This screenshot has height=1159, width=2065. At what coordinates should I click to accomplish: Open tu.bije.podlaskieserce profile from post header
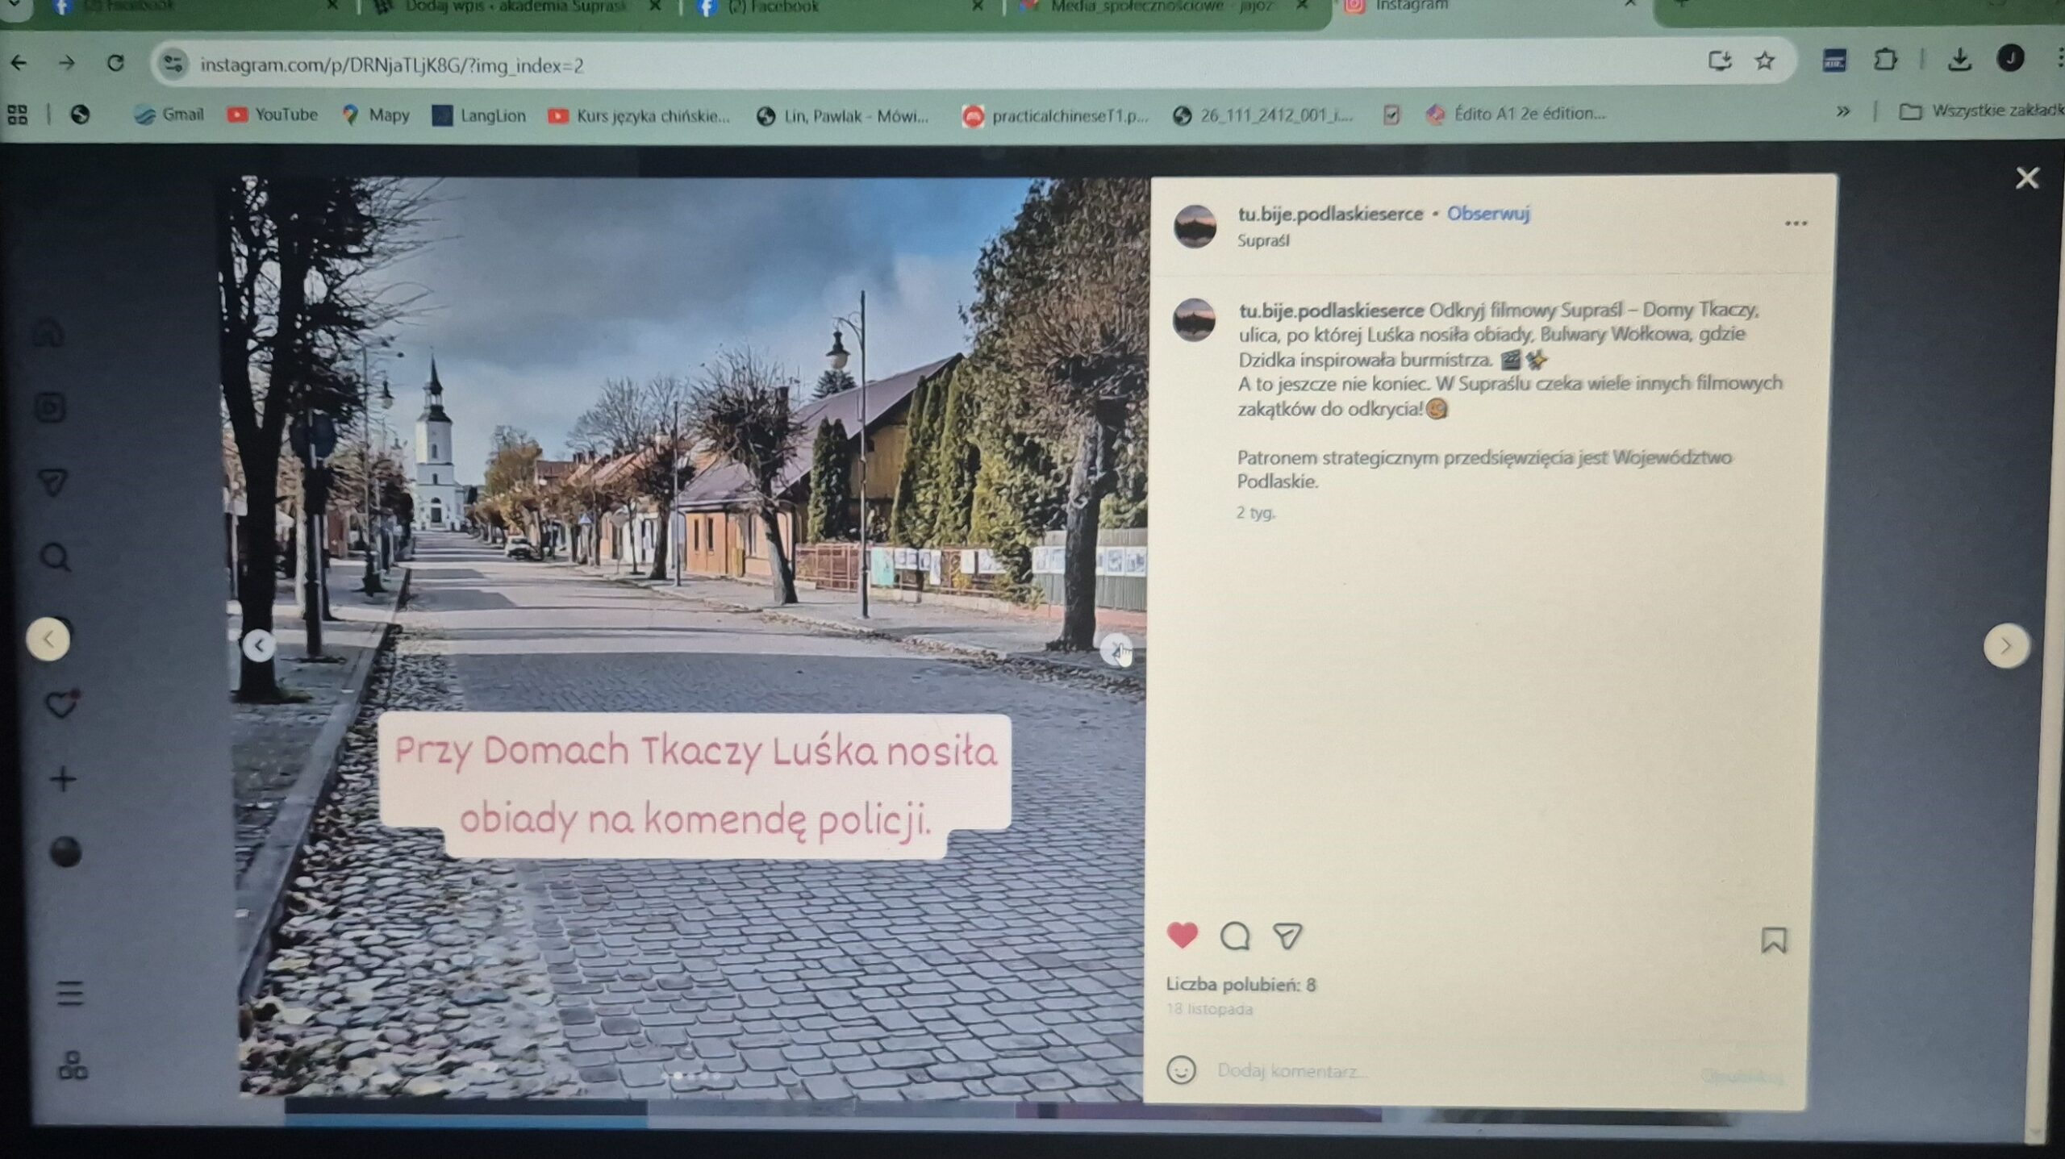click(1330, 214)
